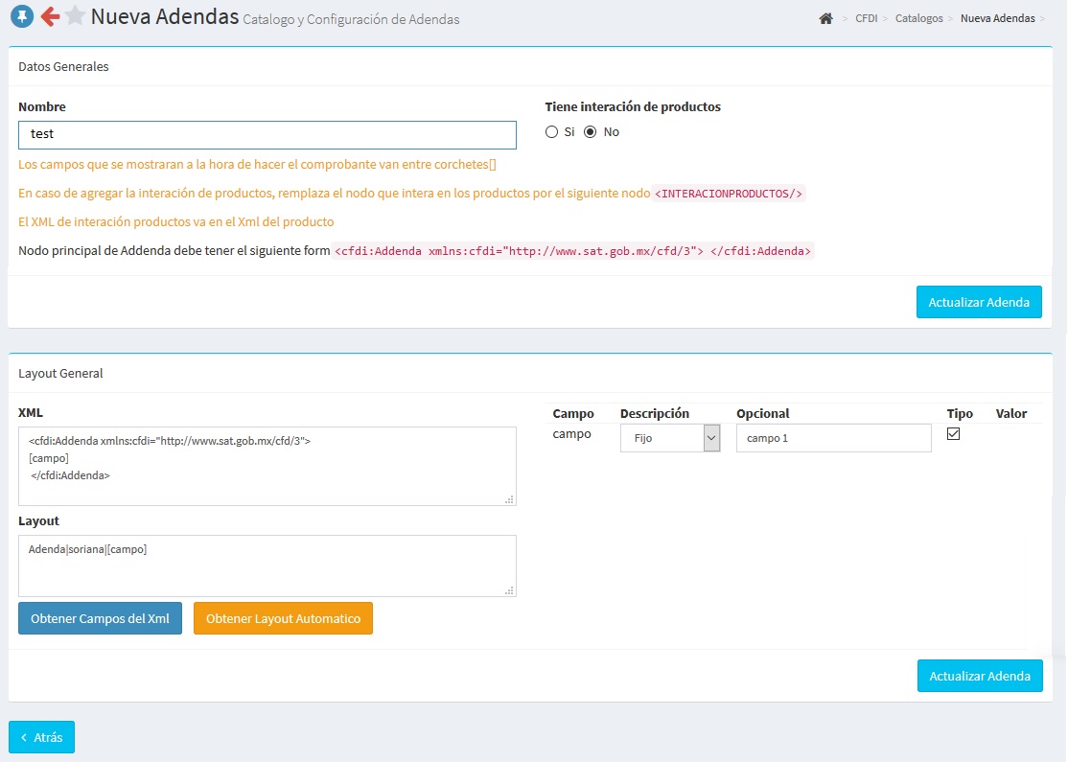Select the 'No' radio option
This screenshot has height=762, width=1068.
(591, 132)
